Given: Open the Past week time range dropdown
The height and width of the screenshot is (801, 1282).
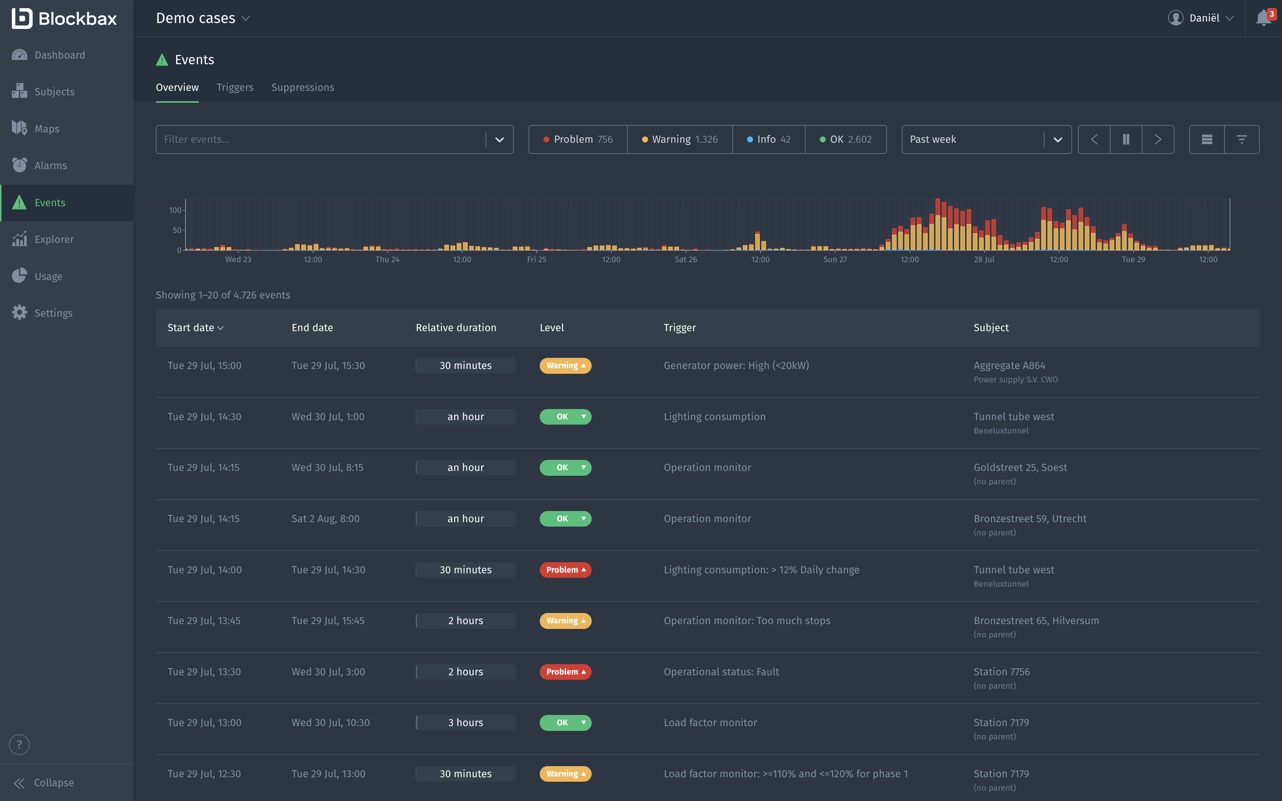Looking at the screenshot, I should coord(986,139).
